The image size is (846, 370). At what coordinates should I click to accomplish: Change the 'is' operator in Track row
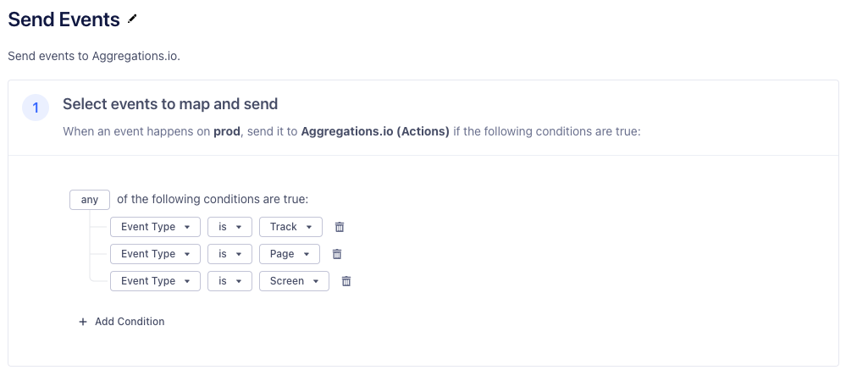[229, 227]
